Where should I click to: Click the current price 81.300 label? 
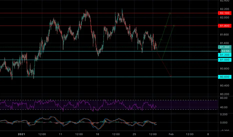(224, 47)
